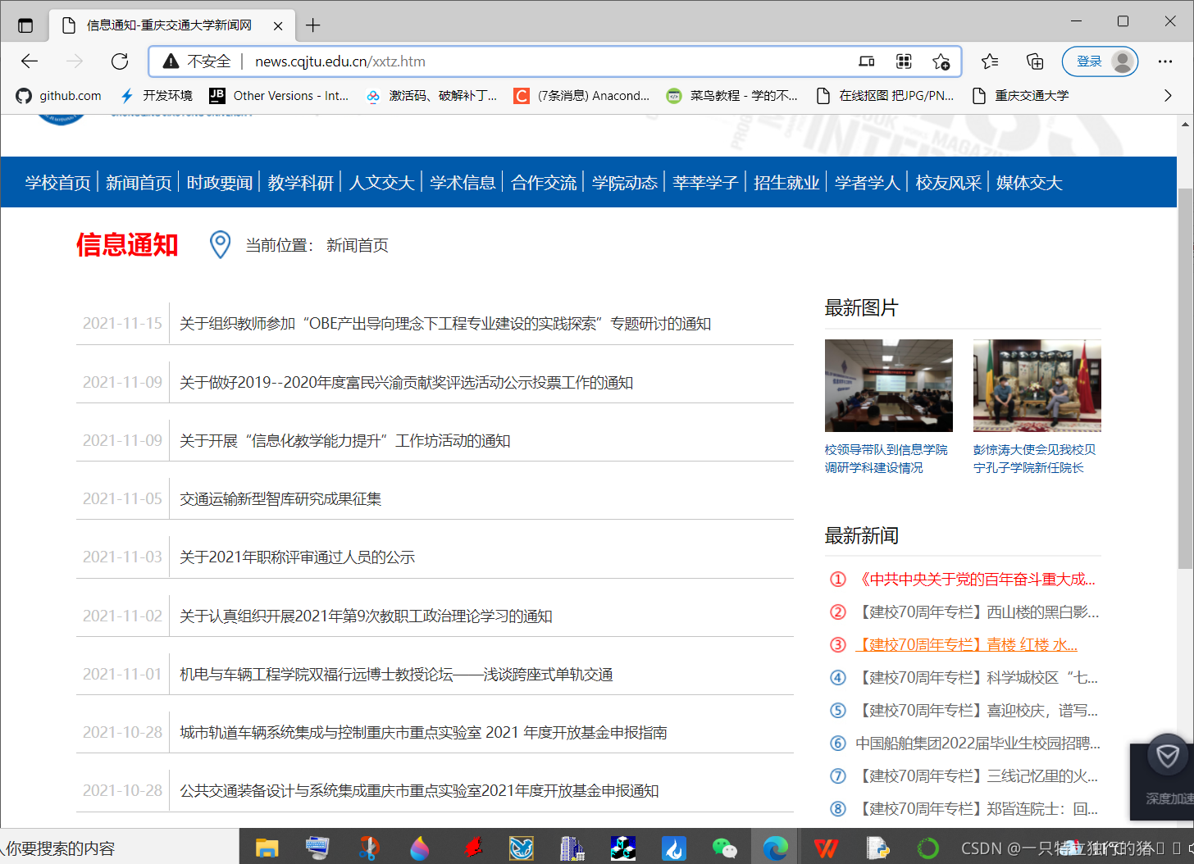The image size is (1194, 864).
Task: Open the 公共交通装备设计 fund notice
Action: click(419, 791)
